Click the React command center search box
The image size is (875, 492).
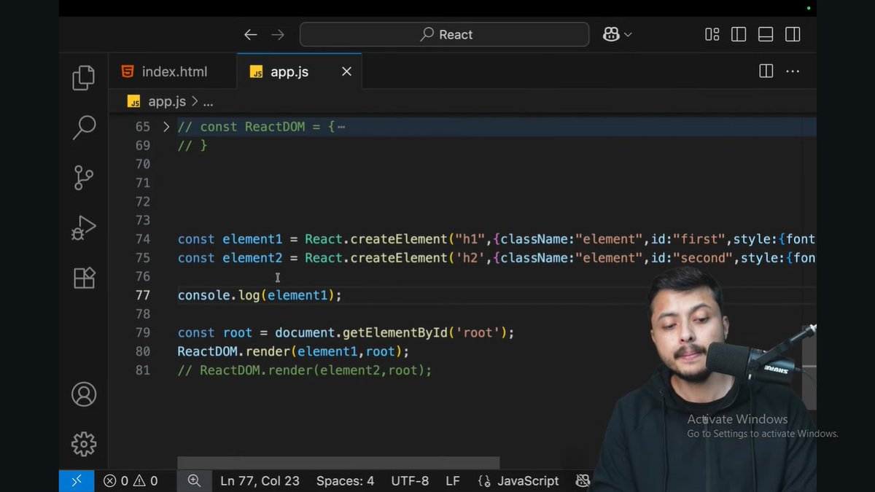coord(444,34)
